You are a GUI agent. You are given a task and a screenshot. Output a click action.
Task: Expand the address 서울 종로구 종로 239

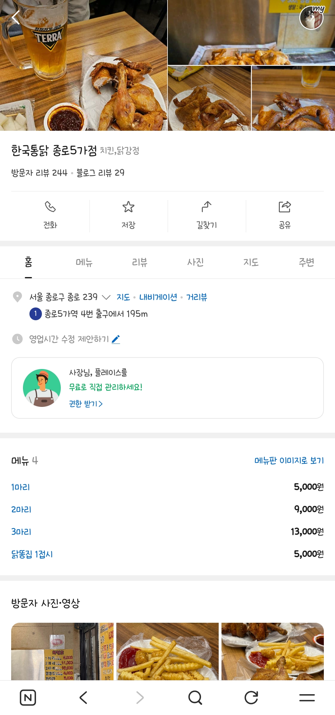coord(106,297)
